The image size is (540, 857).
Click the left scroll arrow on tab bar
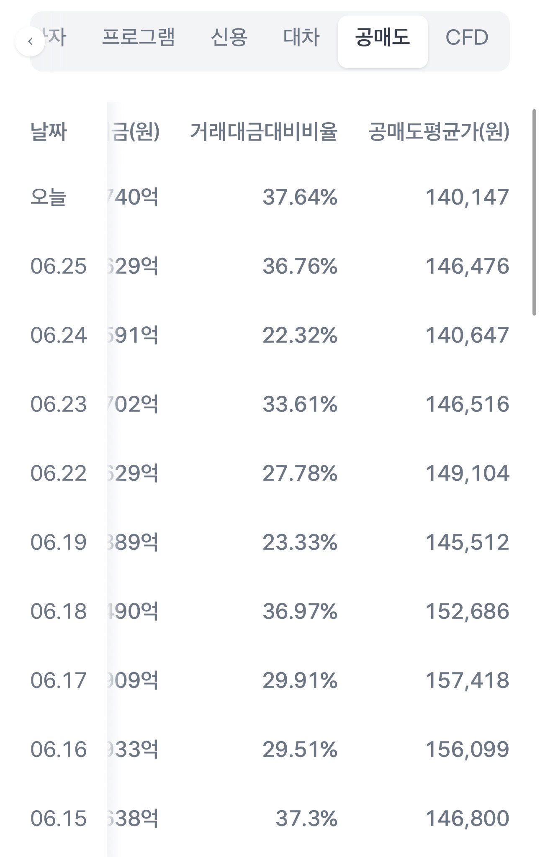pos(30,41)
